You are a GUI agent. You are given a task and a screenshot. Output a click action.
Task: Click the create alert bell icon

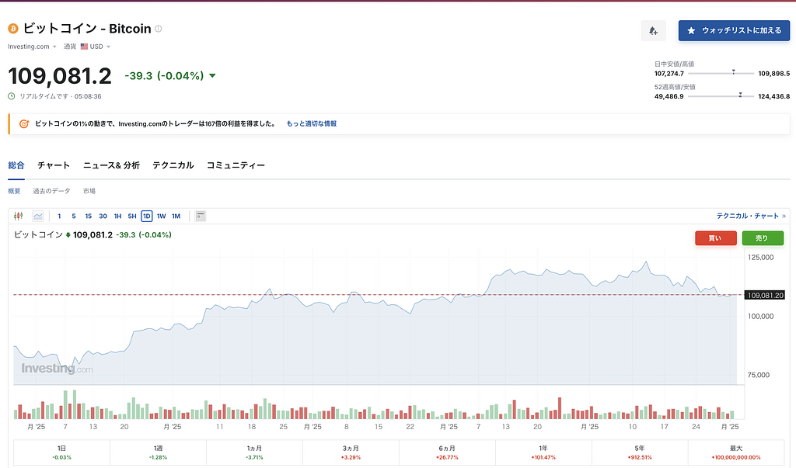(653, 31)
